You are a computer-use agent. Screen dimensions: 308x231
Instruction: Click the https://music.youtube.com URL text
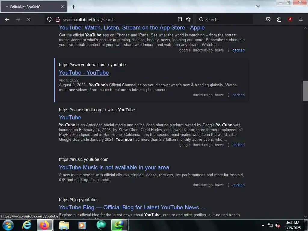(84, 159)
